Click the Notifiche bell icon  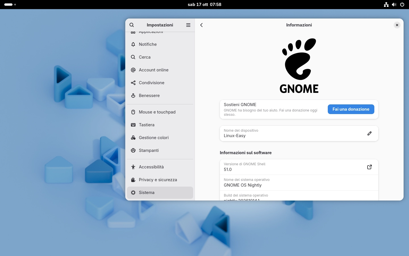click(133, 44)
